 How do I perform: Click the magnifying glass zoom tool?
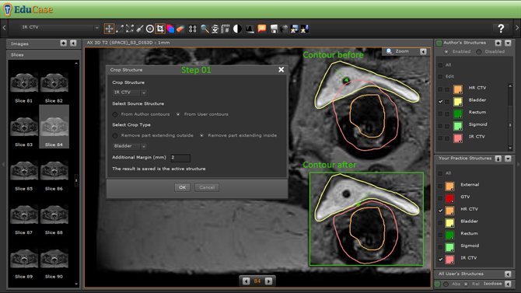[x=205, y=29]
